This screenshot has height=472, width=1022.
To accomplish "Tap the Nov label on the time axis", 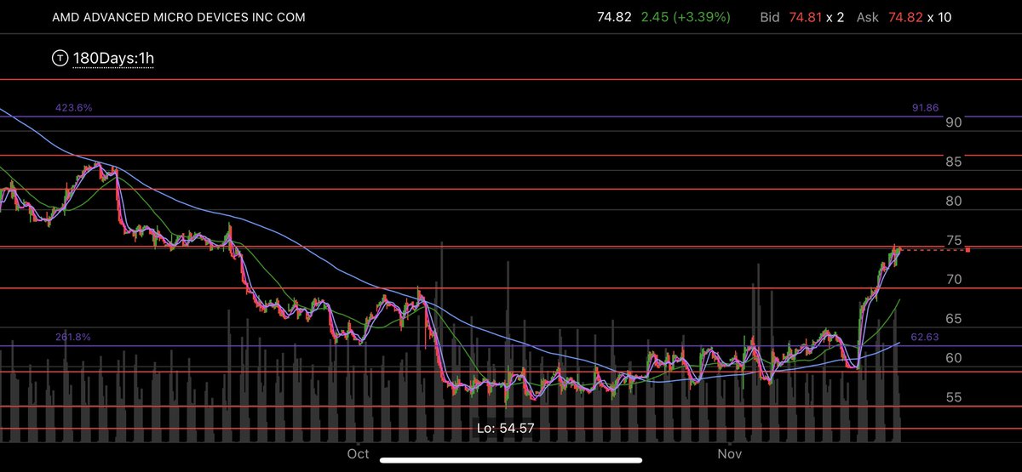I will click(x=729, y=454).
